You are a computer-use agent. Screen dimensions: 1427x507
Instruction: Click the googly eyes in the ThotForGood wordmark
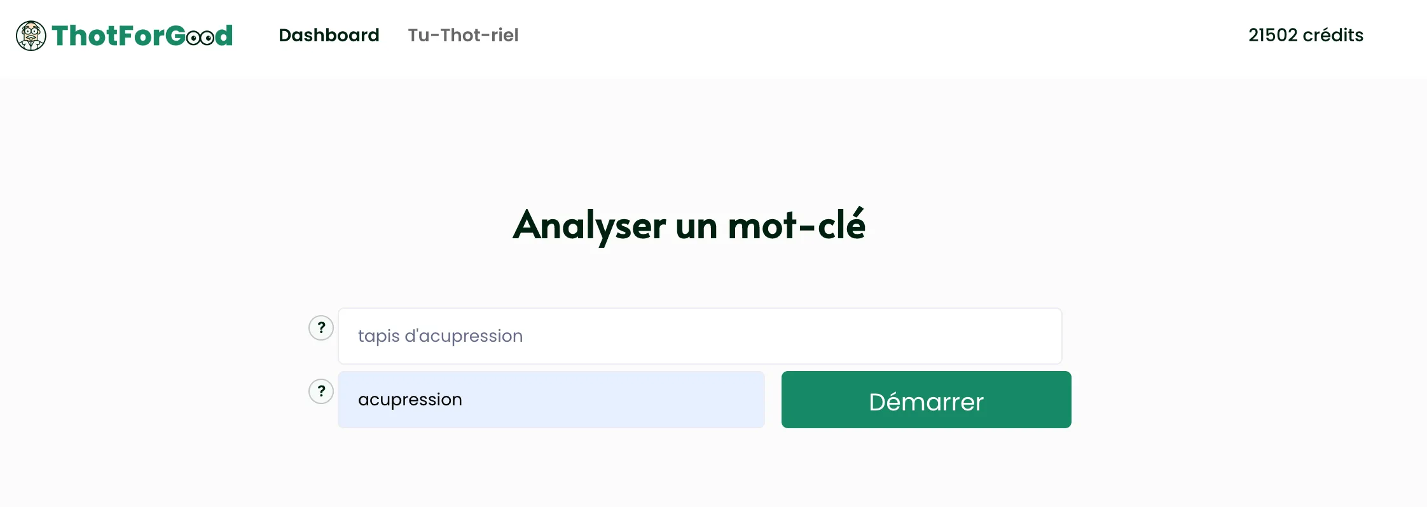200,38
